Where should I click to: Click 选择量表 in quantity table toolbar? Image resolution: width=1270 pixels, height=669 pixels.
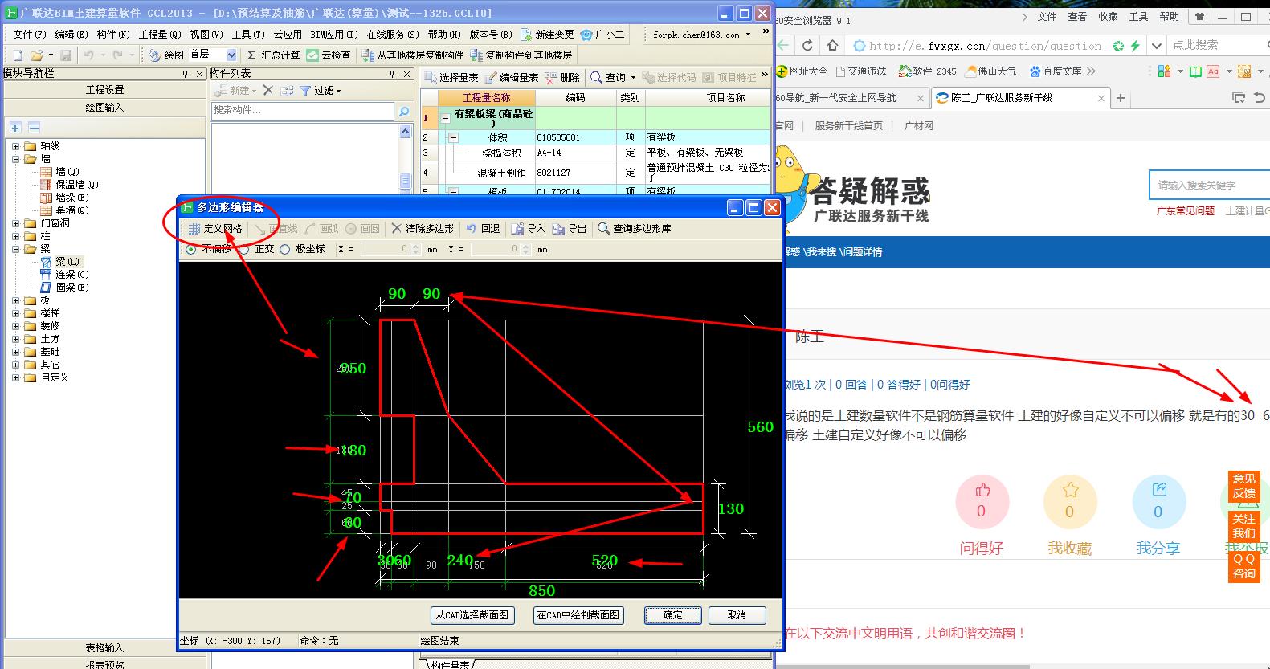pos(453,77)
